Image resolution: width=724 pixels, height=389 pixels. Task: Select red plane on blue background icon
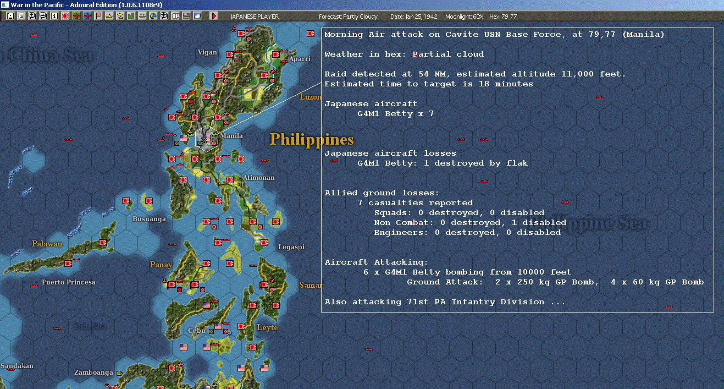pos(87,17)
